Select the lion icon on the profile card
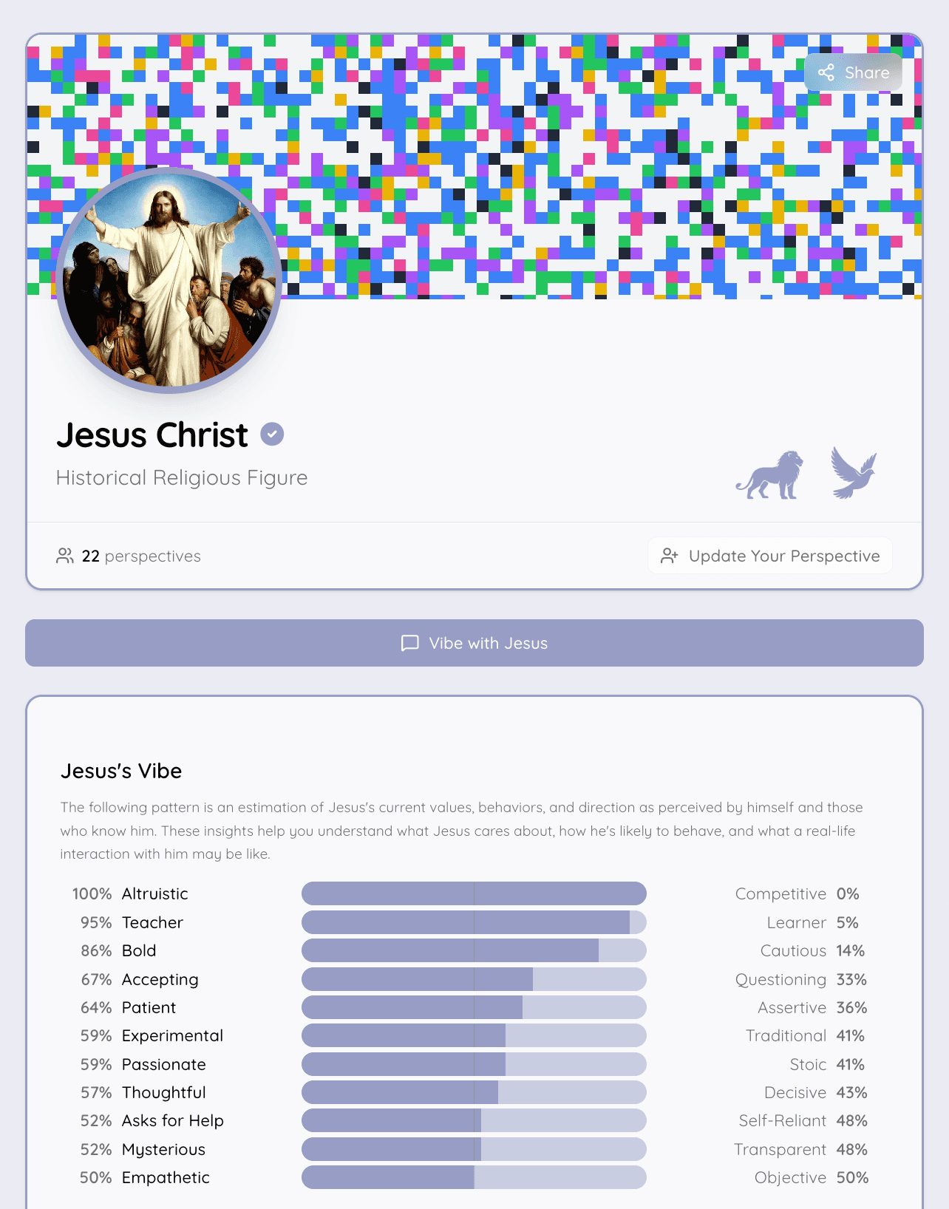The height and width of the screenshot is (1209, 949). (x=769, y=474)
